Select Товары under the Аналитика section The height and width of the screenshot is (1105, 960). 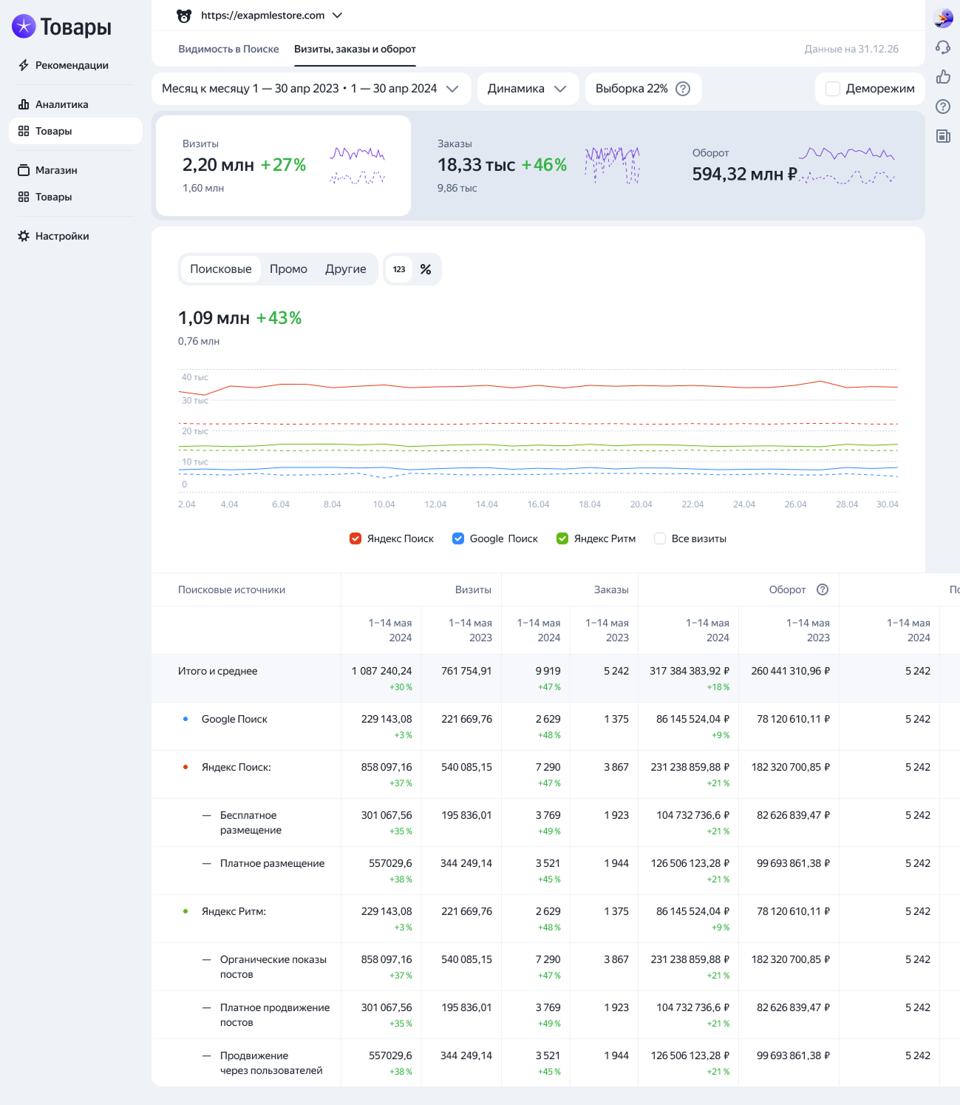[75, 131]
